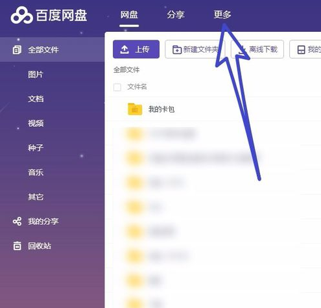Click the offline download arrow icon
321x308 pixels.
pos(243,49)
